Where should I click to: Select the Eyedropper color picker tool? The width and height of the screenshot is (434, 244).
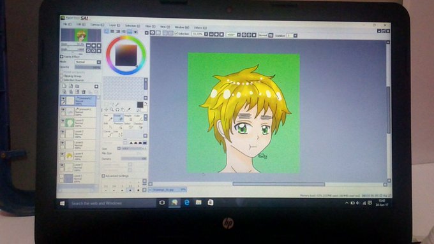coord(129,110)
